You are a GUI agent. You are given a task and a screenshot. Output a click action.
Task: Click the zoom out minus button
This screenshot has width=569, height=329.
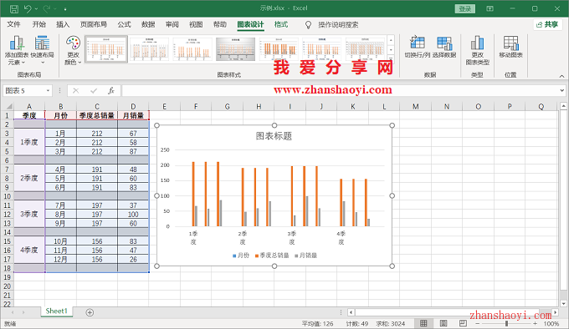click(x=478, y=323)
